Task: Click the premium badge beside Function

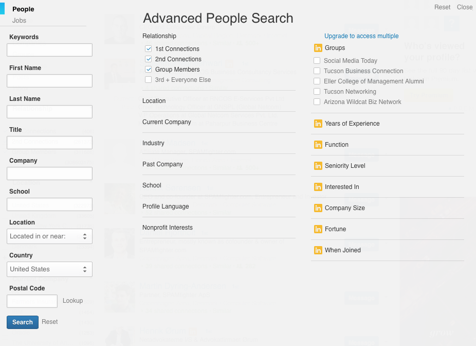Action: [318, 145]
